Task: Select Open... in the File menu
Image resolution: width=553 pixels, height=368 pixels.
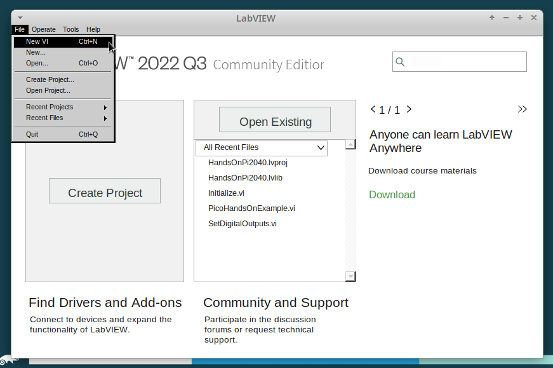Action: click(x=63, y=63)
